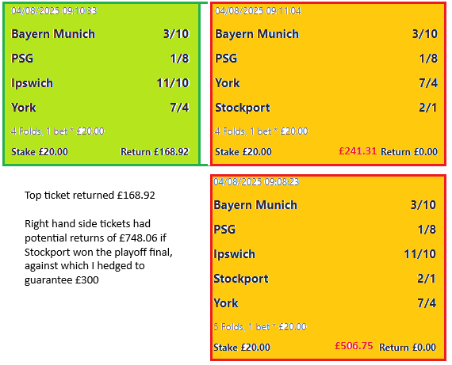The width and height of the screenshot is (452, 365).
Task: Select Ipswich 11/10 in the bottom ticket
Action: click(x=325, y=254)
